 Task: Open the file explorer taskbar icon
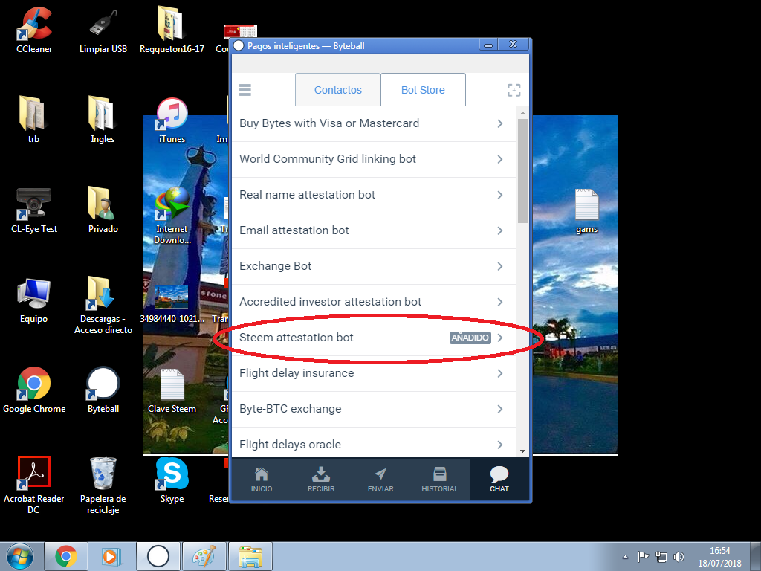250,556
